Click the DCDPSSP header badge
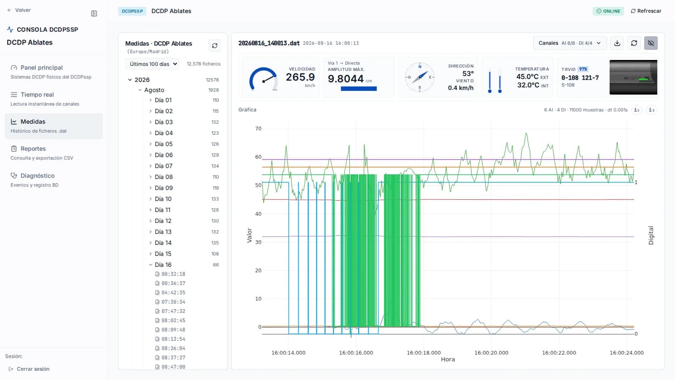The image size is (675, 380). (132, 11)
